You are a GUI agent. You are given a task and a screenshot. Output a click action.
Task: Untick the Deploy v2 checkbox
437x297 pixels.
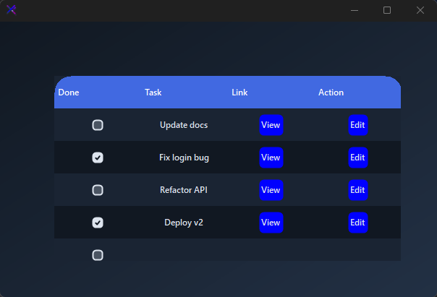pos(98,223)
